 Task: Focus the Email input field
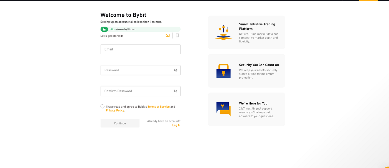click(140, 49)
